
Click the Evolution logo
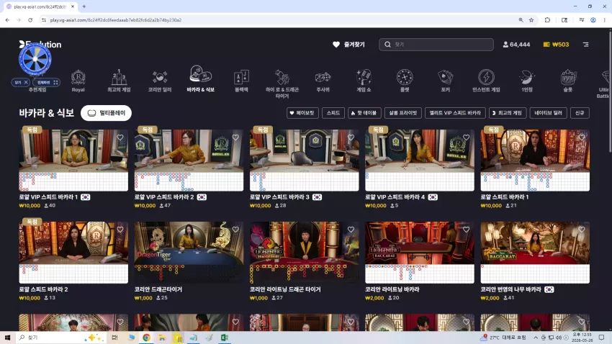(x=40, y=45)
